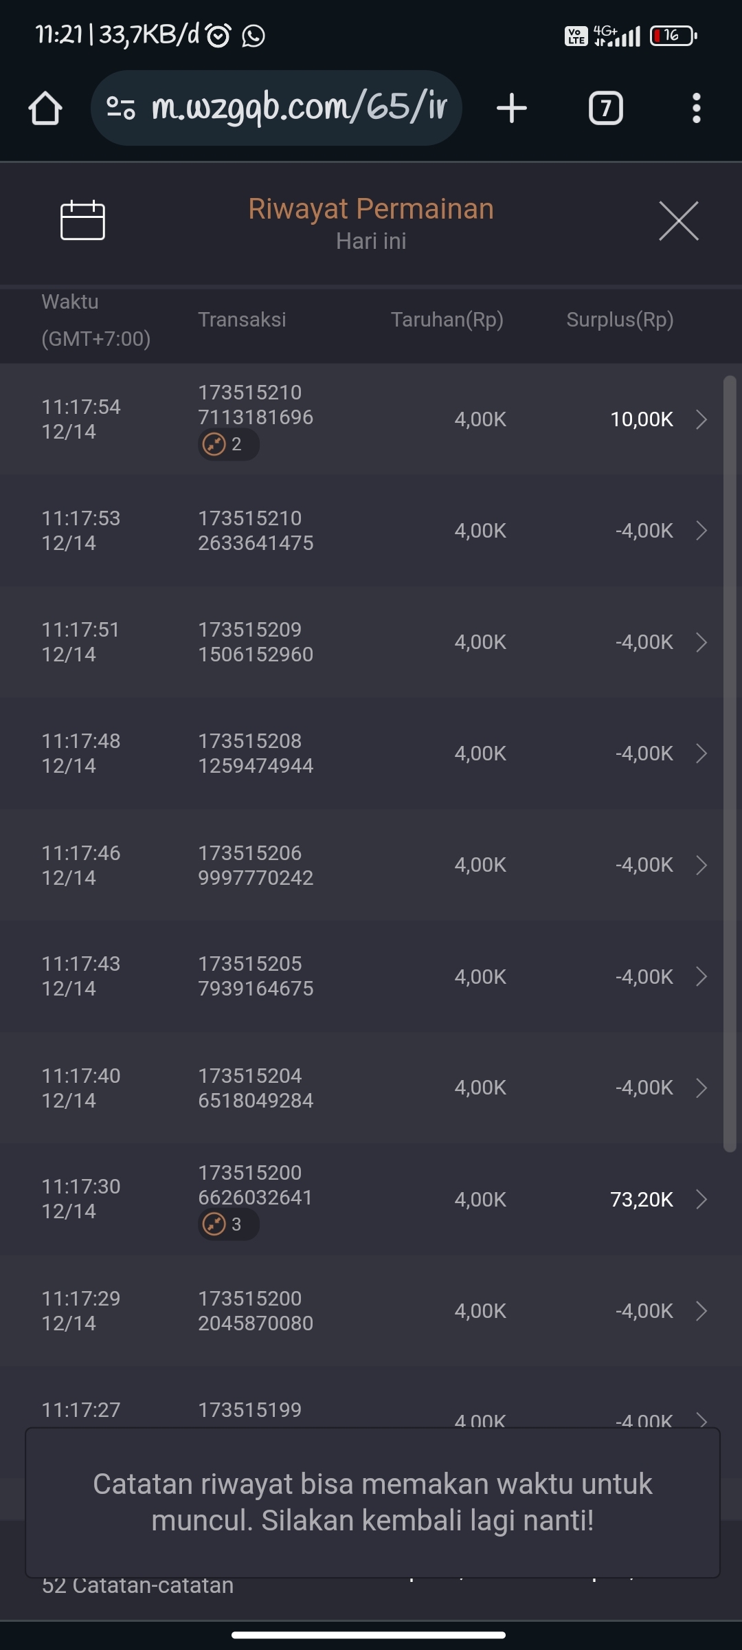Tap the site settings icon in address bar
The image size is (742, 1650).
[x=121, y=108]
